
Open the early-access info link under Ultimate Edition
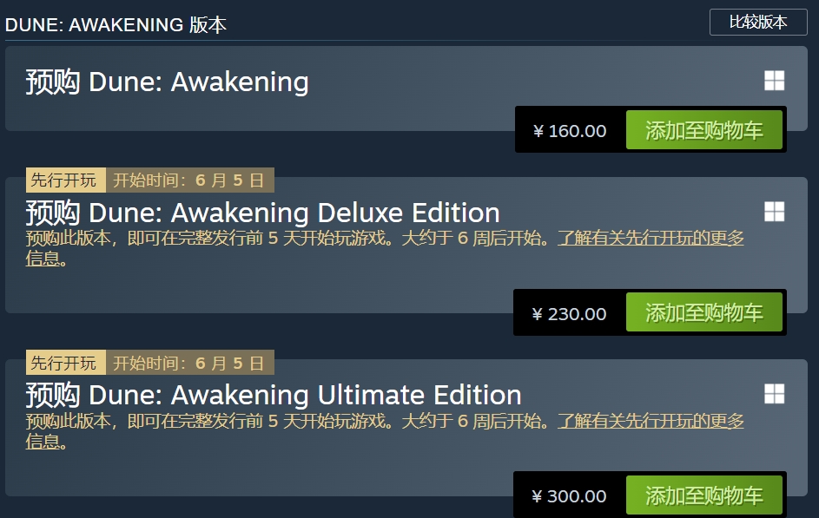pos(650,421)
